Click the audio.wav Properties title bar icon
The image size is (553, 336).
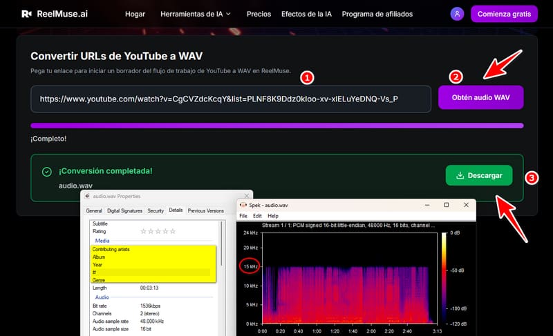click(x=87, y=196)
